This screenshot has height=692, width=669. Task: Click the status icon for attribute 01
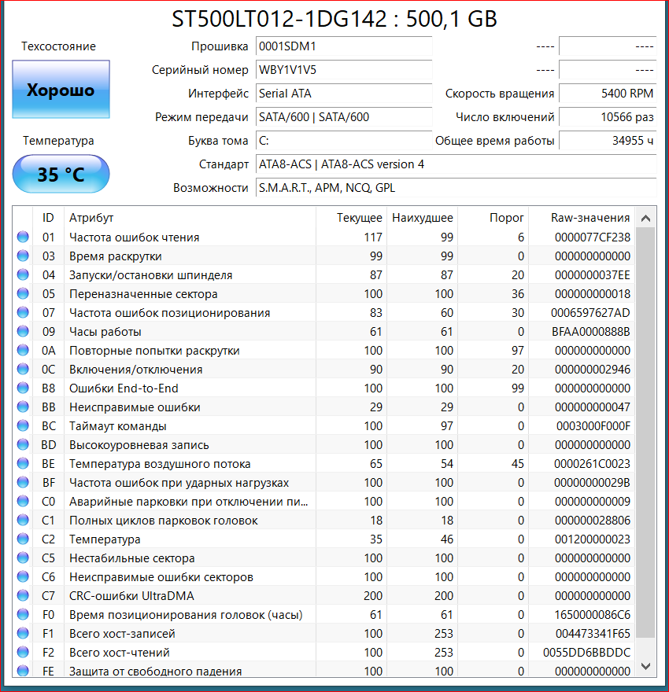point(22,237)
